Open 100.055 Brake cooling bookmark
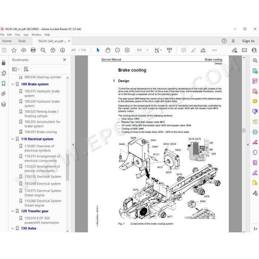This screenshot has height=259, width=259. pyautogui.click(x=41, y=132)
